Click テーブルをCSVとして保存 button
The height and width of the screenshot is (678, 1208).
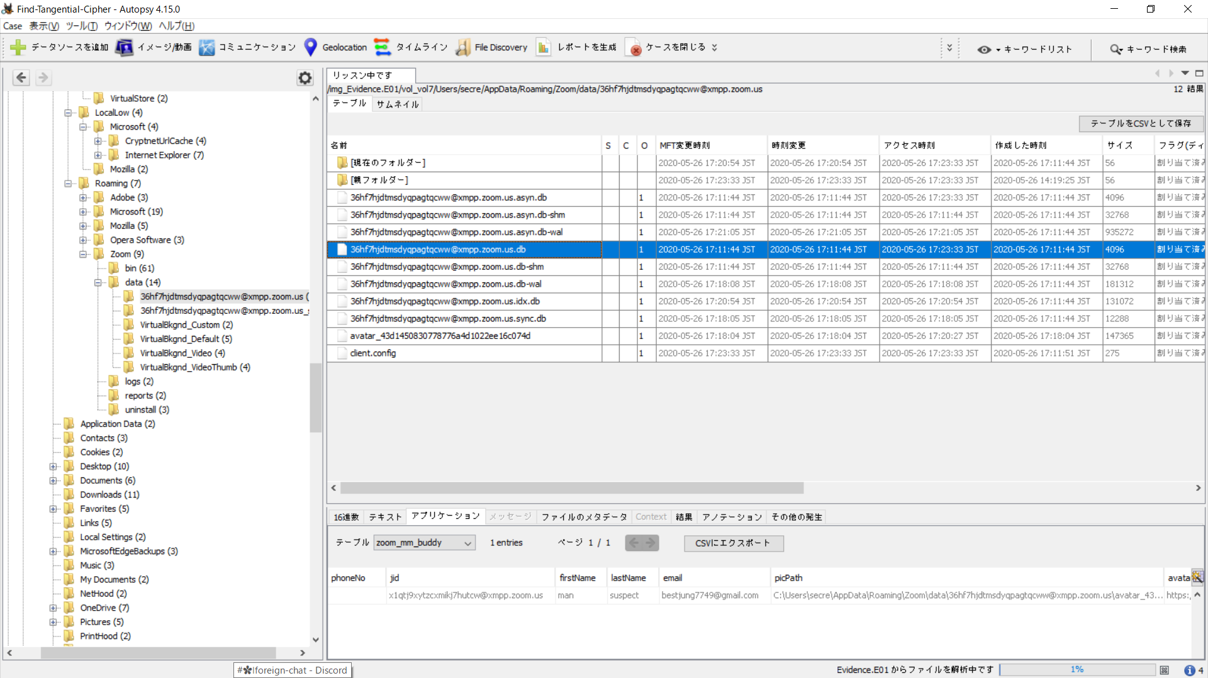click(x=1141, y=123)
